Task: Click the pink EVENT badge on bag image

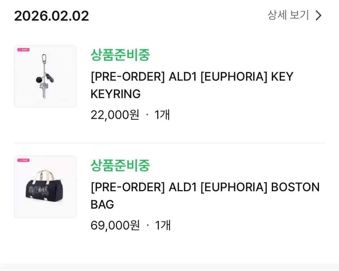Action: 23,160
